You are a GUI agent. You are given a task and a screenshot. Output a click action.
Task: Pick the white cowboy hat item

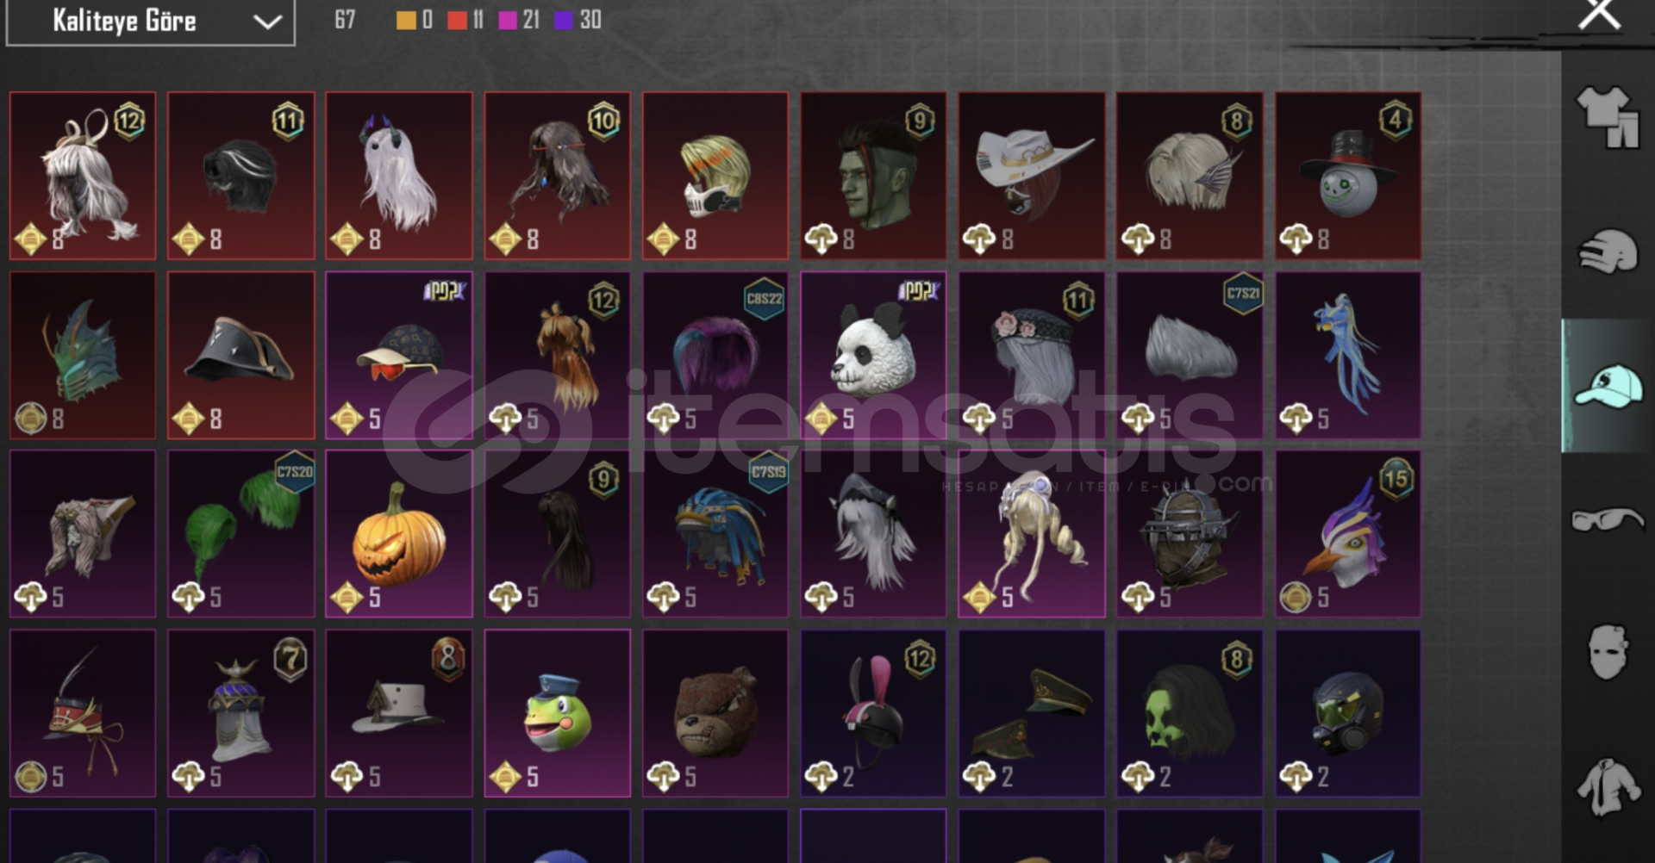coord(1032,176)
